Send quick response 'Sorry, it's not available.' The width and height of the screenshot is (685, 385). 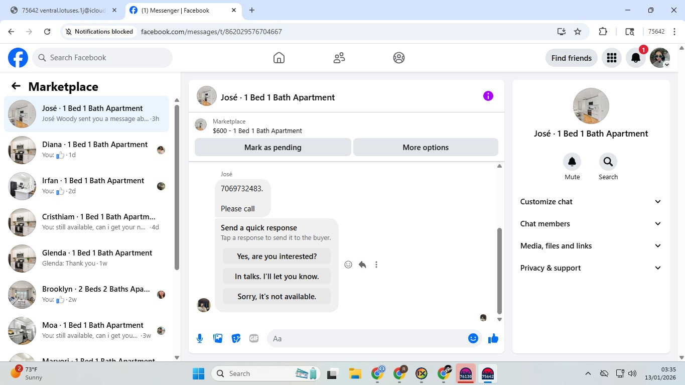click(x=277, y=297)
